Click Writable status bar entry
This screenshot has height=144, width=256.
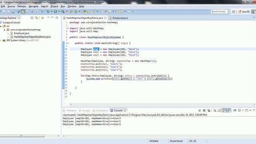coord(154,141)
